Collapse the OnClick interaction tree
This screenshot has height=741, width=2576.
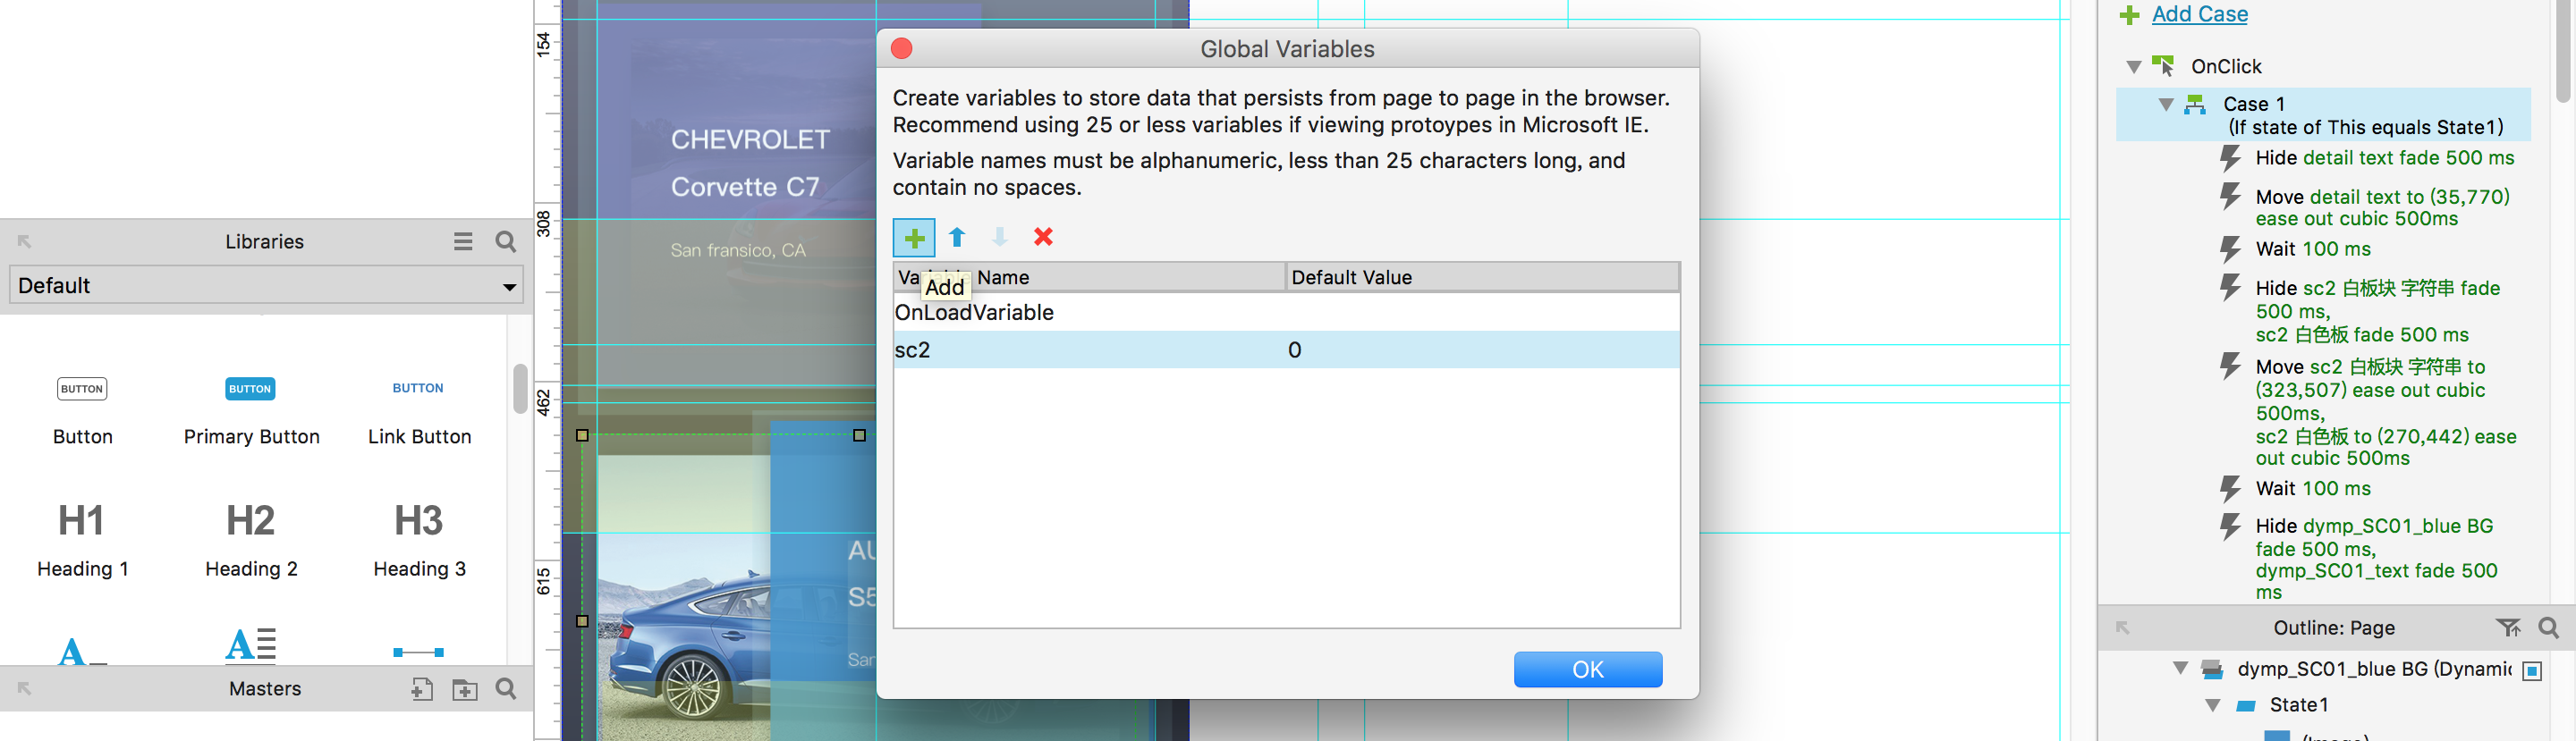click(x=2133, y=67)
